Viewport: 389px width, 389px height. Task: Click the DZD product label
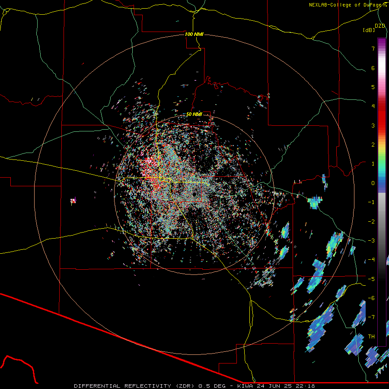380,26
